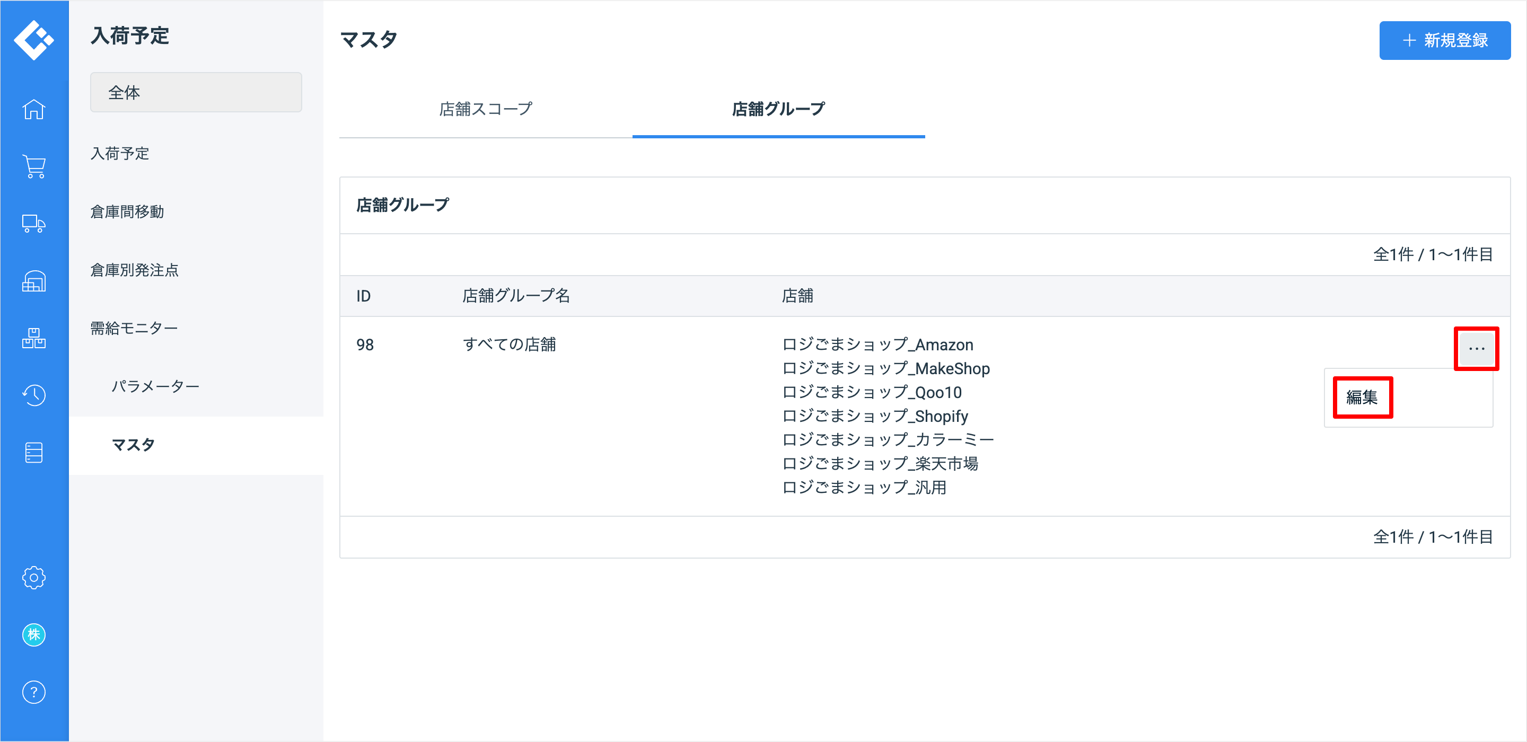Image resolution: width=1527 pixels, height=742 pixels.
Task: Click the document list icon
Action: coord(34,452)
